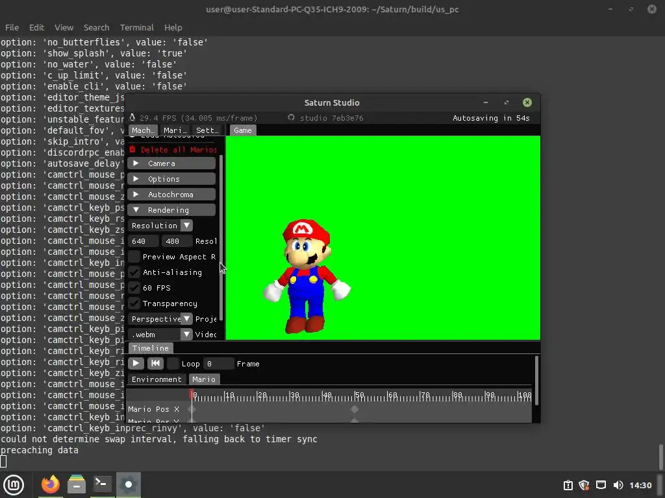Click Delete all Marios button
Viewport: 665px width, 498px height.
click(173, 150)
